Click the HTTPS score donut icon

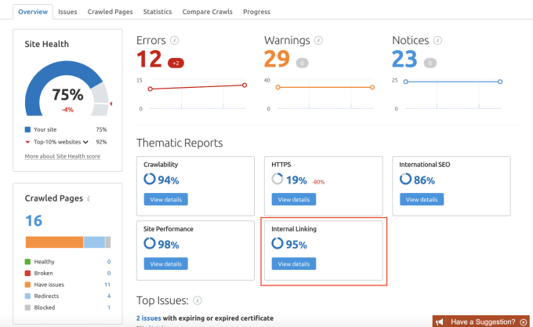(x=277, y=180)
